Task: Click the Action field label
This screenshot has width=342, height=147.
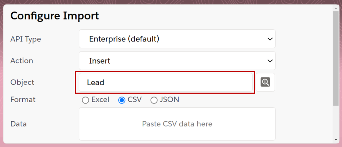Action: [22, 60]
